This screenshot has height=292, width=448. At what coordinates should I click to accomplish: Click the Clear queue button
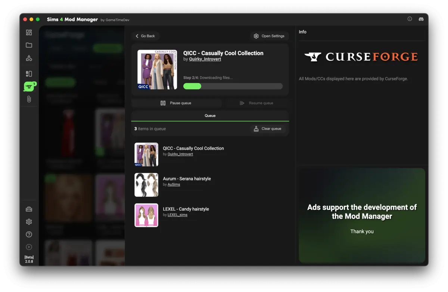pos(268,129)
